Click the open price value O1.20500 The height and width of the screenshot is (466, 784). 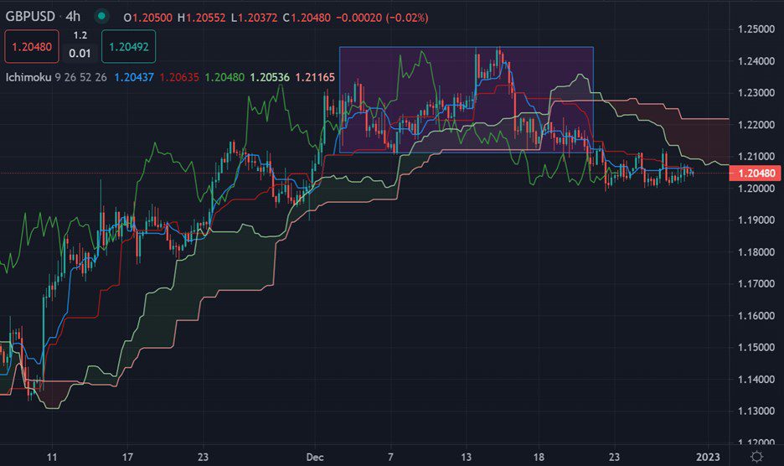point(148,18)
